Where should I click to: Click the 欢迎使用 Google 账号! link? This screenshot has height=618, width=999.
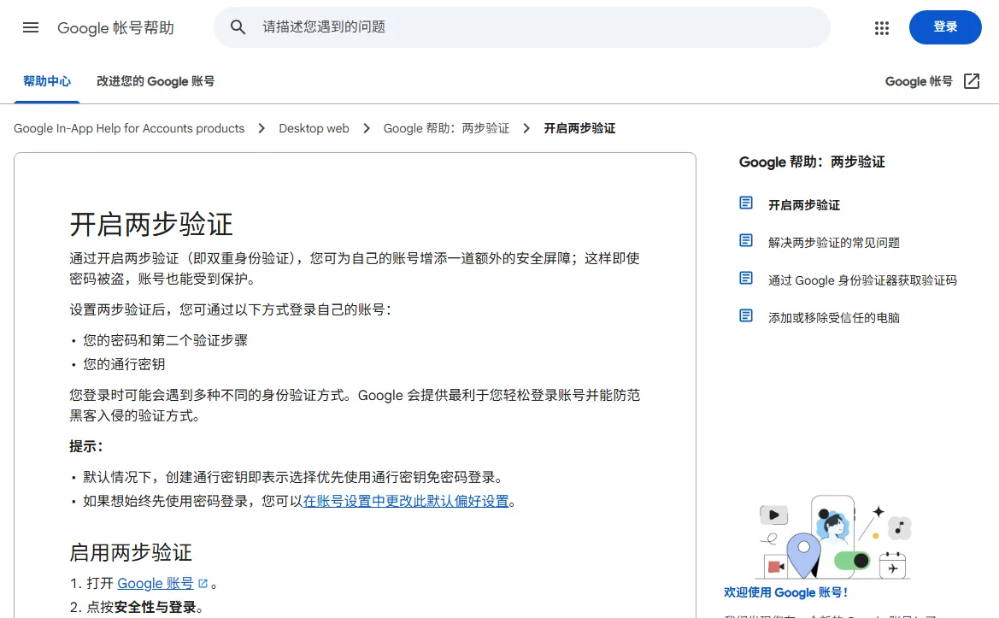(785, 592)
